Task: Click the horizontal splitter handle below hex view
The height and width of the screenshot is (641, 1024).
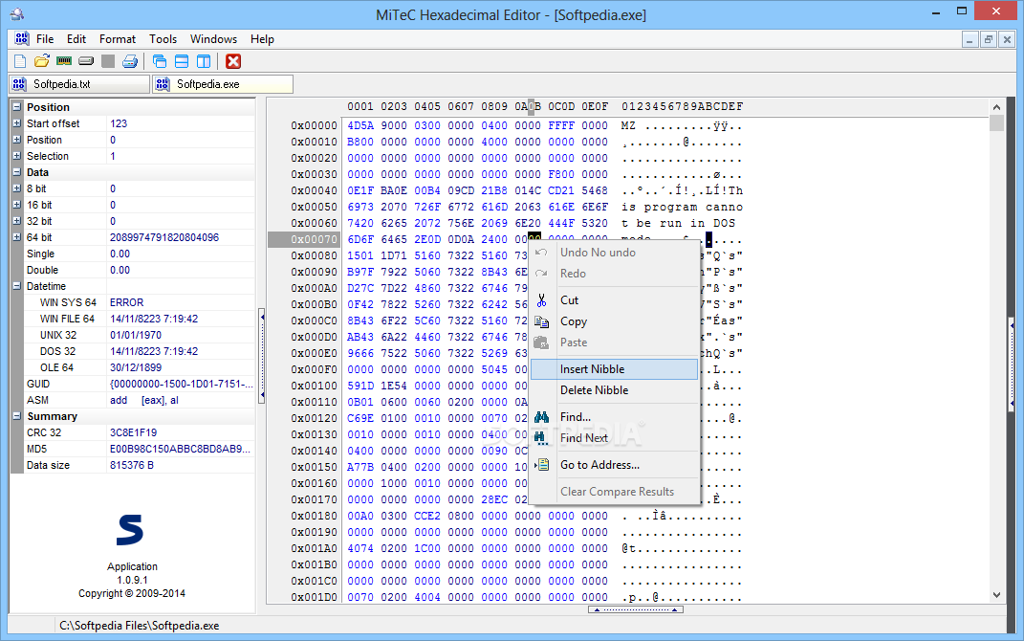Action: click(x=636, y=609)
